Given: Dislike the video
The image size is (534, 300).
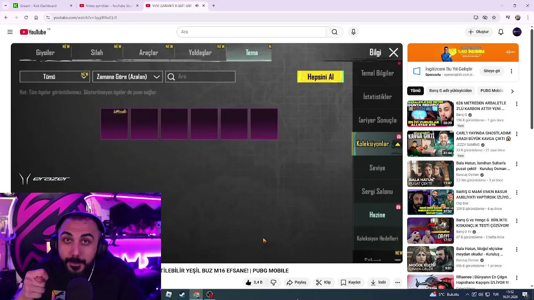Looking at the screenshot, I should click(274, 282).
